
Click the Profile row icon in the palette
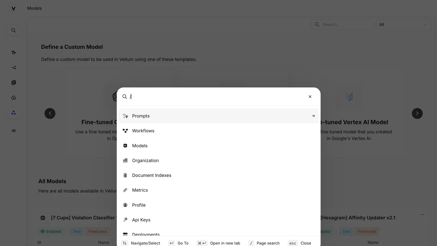coord(125,205)
